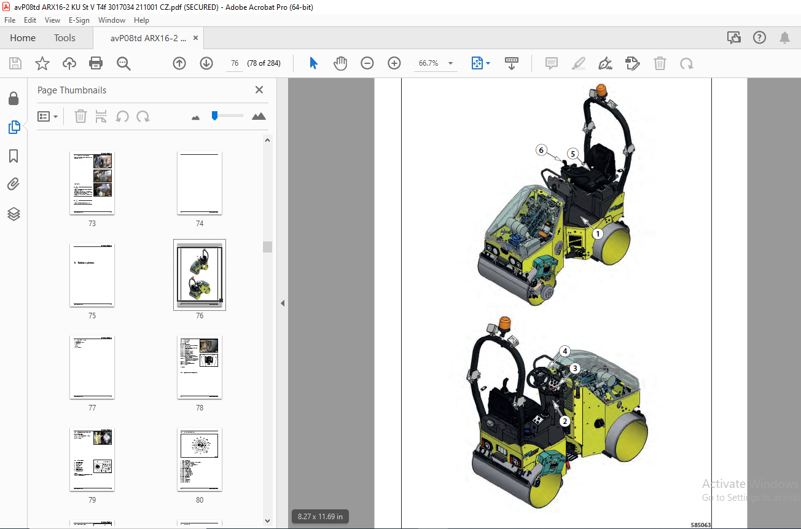Print the document

pos(96,63)
